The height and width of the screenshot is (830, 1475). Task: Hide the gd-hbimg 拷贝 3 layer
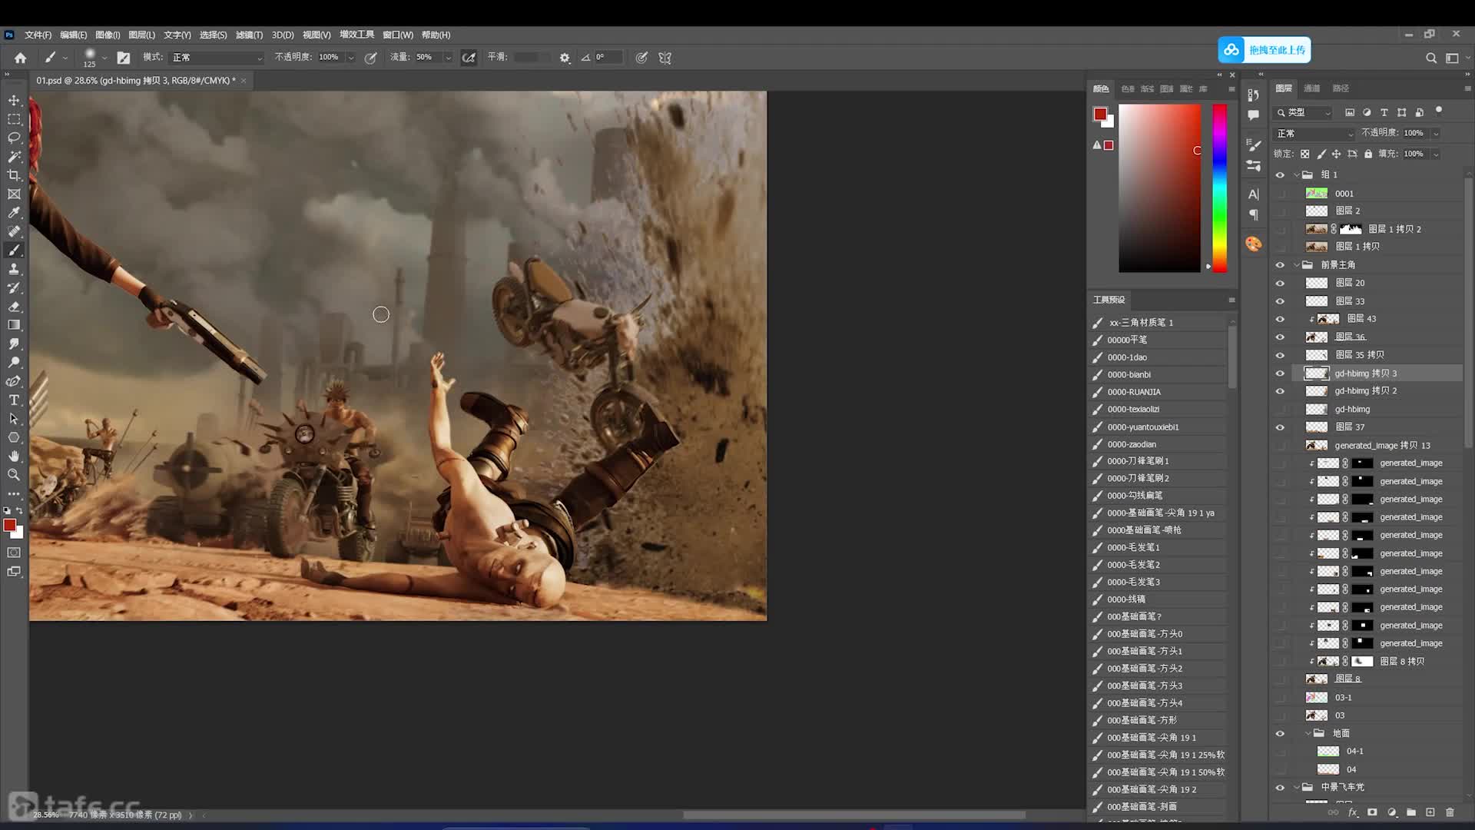click(1280, 373)
